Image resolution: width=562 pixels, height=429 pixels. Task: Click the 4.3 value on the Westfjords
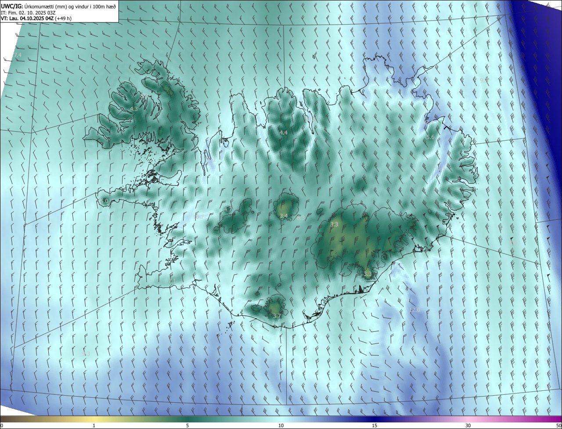[x=134, y=109]
